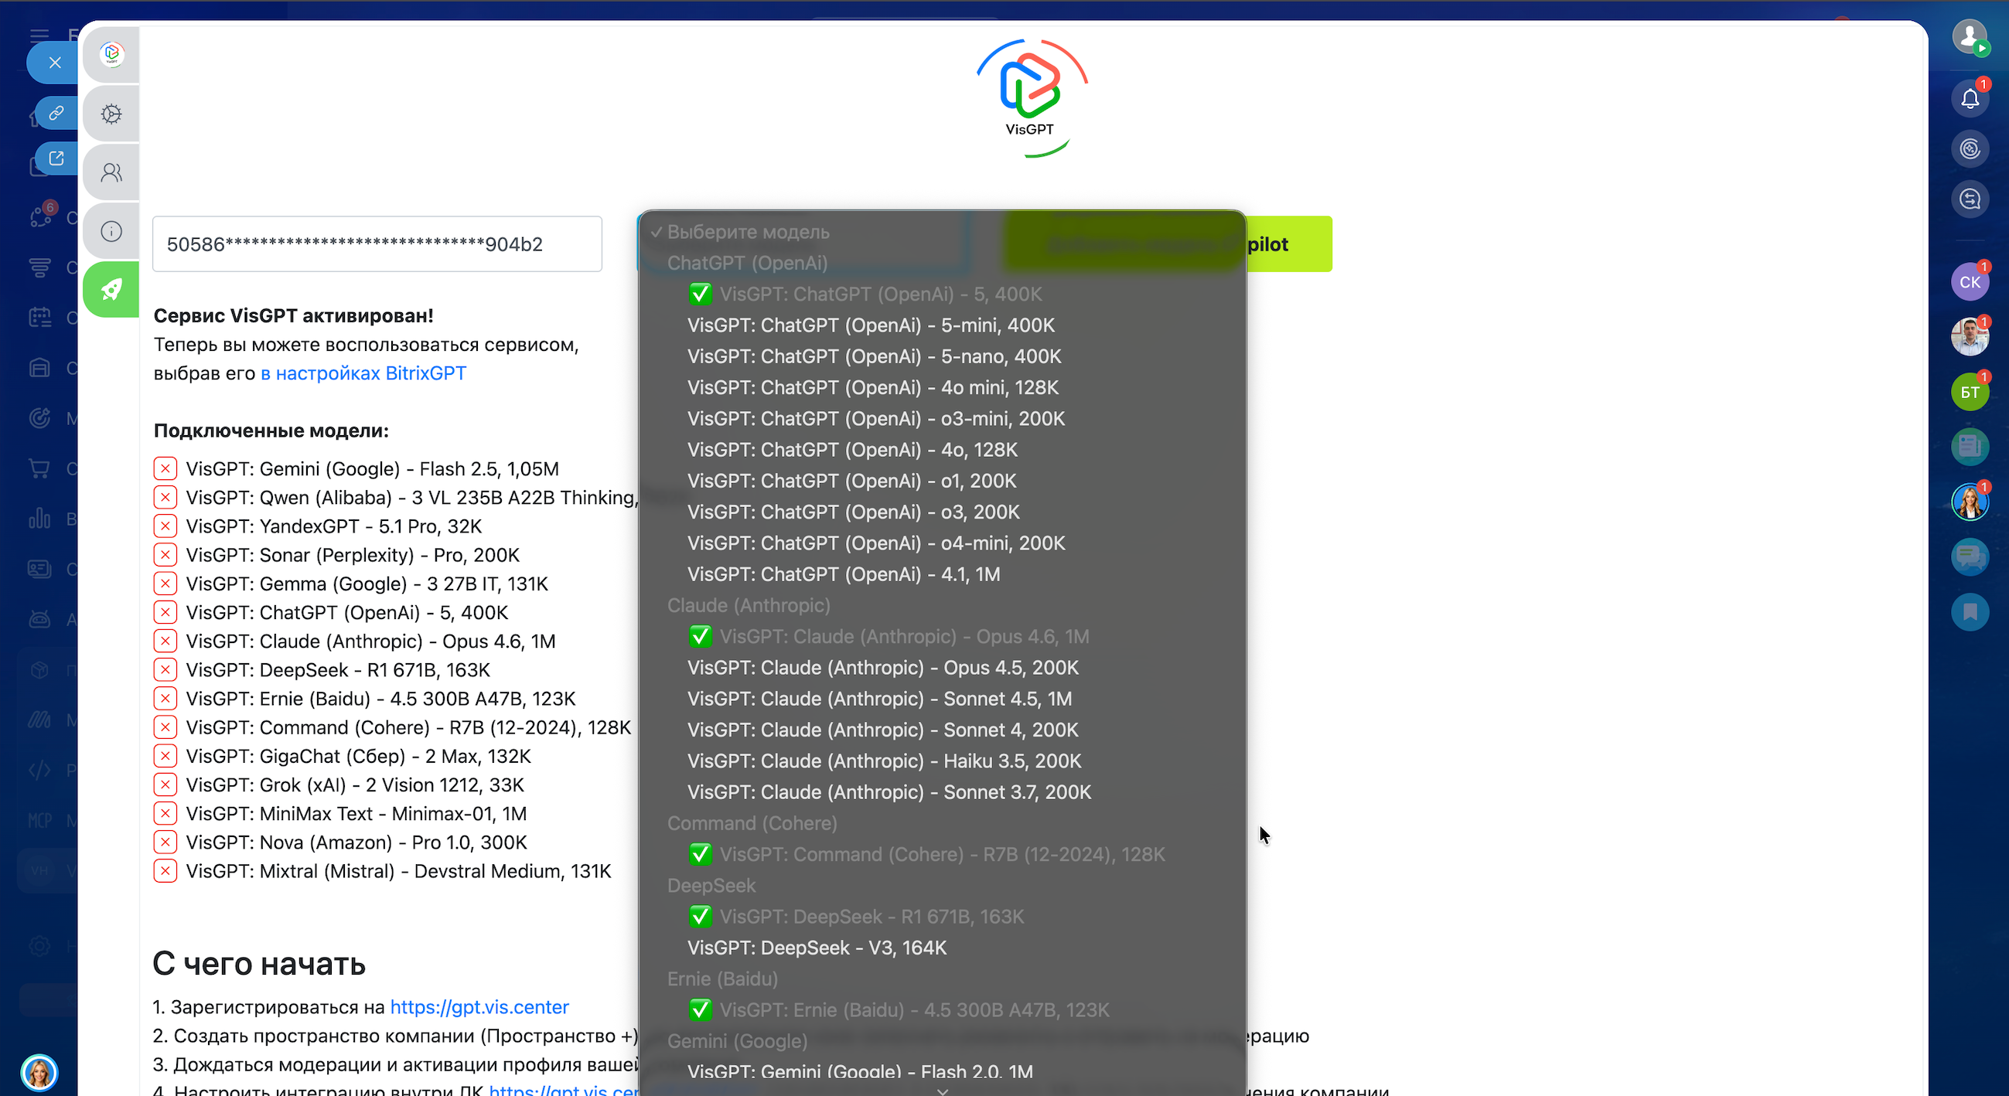Viewport: 2009px width, 1096px height.
Task: Remove the YandexGPT 5.1 Pro model
Action: tap(165, 526)
